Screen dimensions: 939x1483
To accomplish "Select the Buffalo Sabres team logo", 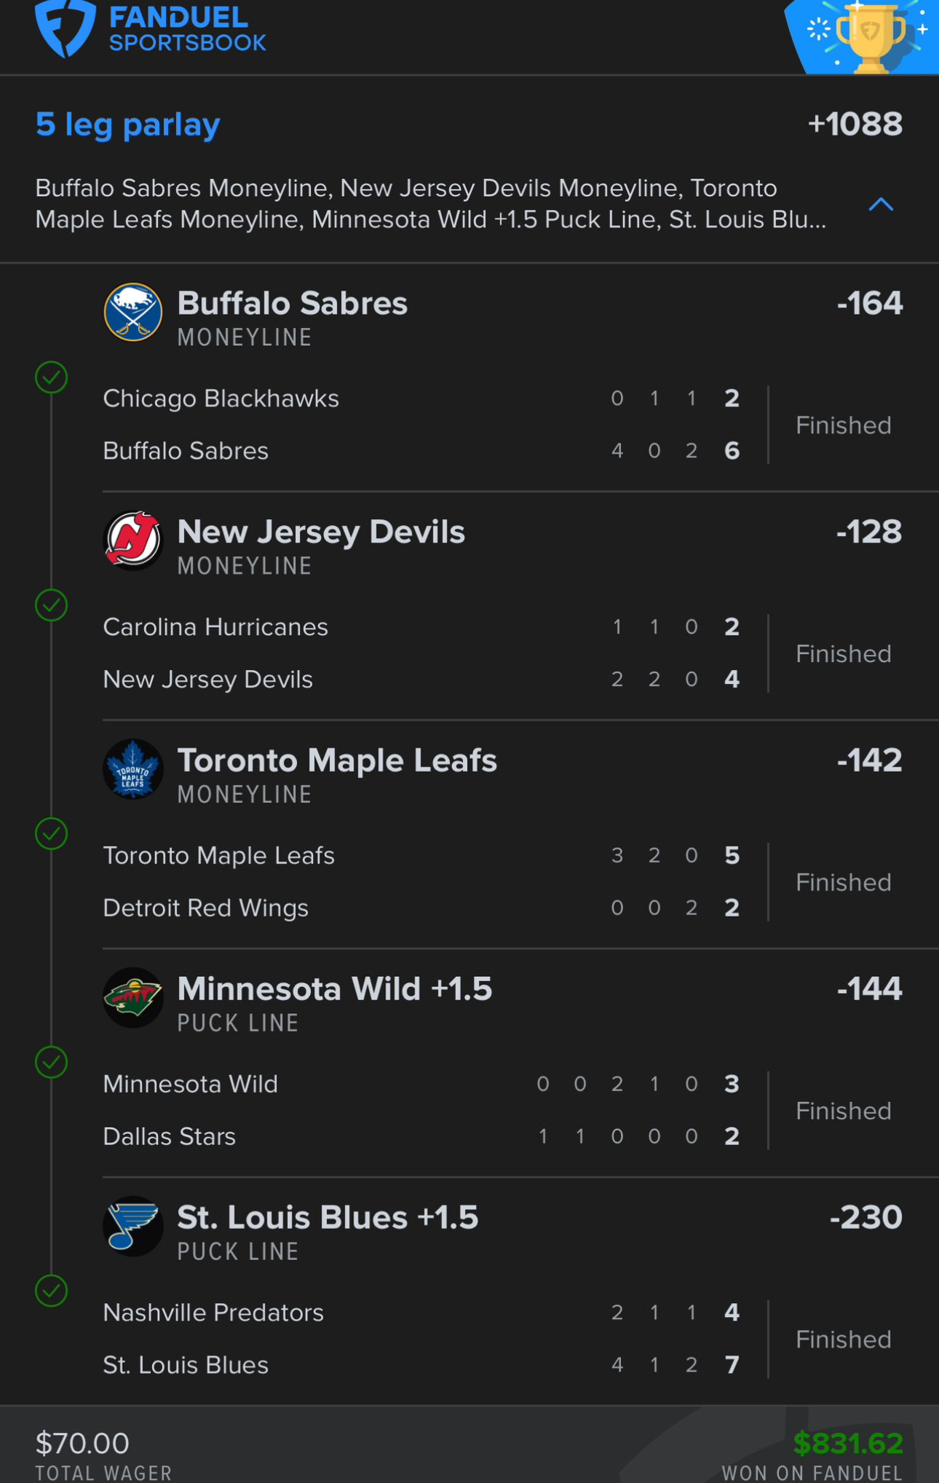I will [x=132, y=312].
